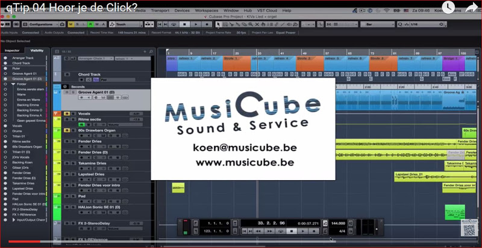Click Play in the top toolbar transport
Viewport: 482px width, 248px height.
pyautogui.click(x=195, y=24)
